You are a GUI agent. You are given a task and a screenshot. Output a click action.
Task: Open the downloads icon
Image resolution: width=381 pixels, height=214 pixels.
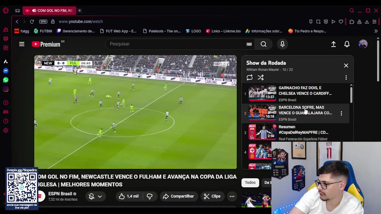point(367,21)
